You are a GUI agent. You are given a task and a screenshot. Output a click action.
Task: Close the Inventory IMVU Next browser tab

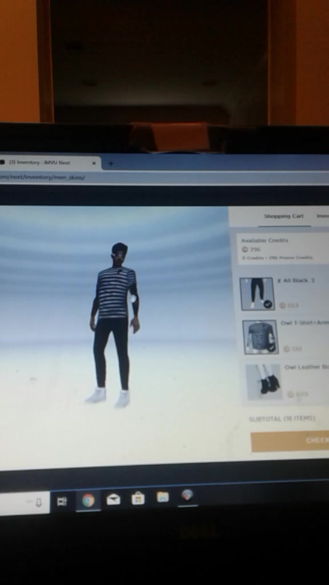click(94, 163)
